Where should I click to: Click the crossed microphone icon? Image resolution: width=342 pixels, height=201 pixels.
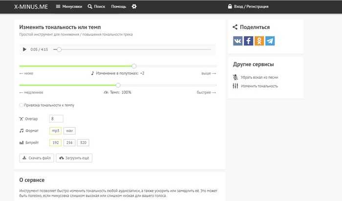(235, 77)
